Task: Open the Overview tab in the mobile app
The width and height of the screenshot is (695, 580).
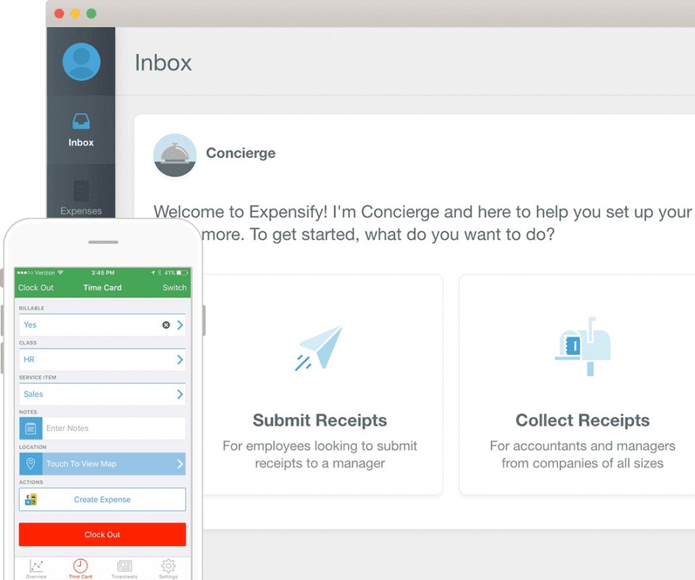Action: pyautogui.click(x=36, y=568)
